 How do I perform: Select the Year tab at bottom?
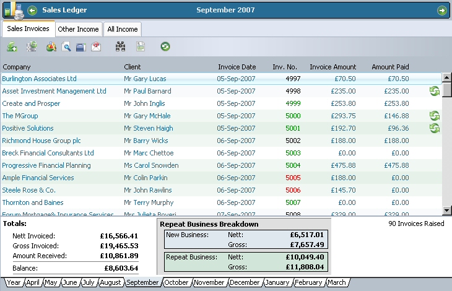tap(14, 282)
